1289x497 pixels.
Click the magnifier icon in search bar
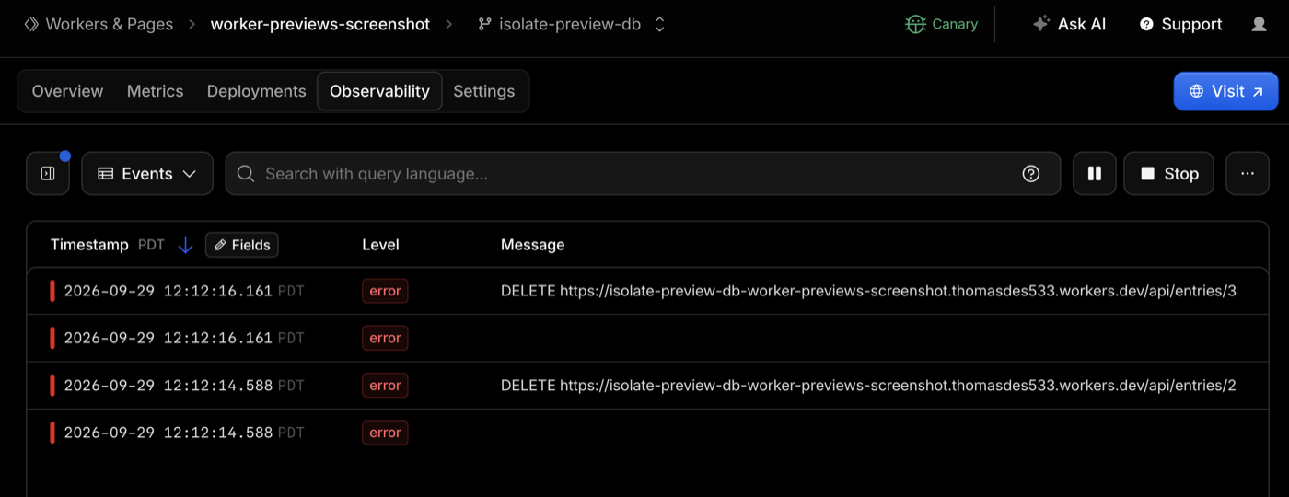246,174
